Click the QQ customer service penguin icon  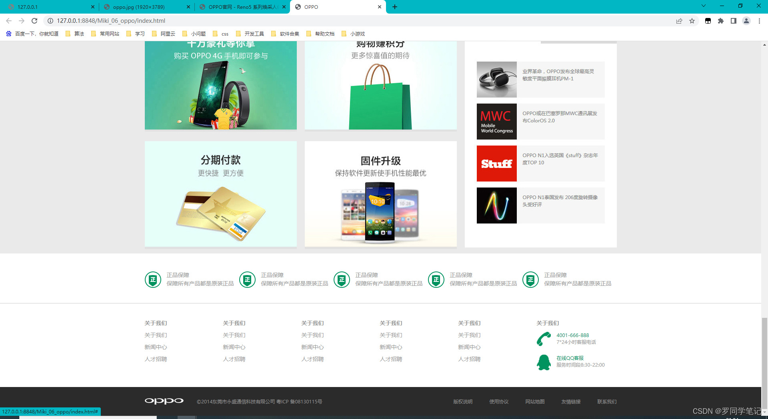[x=545, y=361]
